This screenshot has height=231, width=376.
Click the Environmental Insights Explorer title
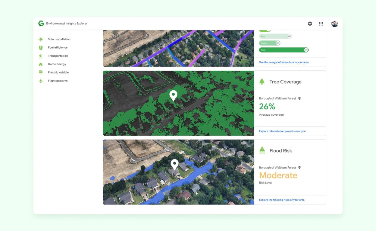[x=67, y=24]
